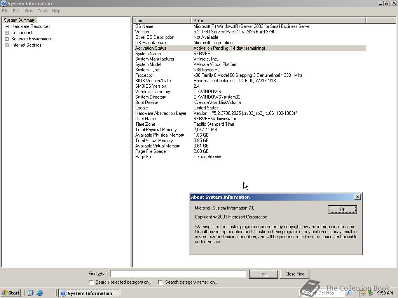Open the File menu

pos(5,11)
